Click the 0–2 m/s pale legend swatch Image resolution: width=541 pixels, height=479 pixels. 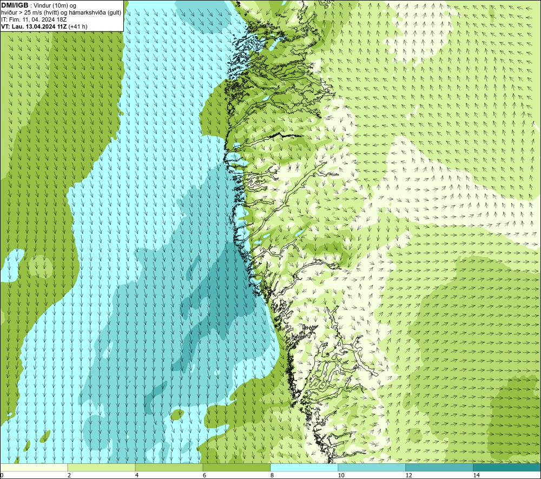34,467
